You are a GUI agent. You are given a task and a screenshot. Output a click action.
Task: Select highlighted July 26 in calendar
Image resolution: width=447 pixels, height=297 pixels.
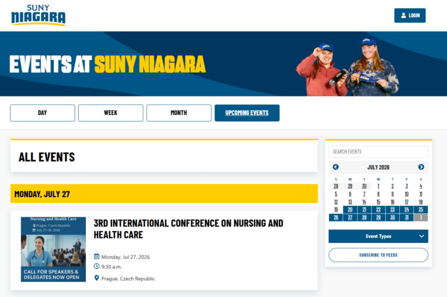[x=336, y=218]
